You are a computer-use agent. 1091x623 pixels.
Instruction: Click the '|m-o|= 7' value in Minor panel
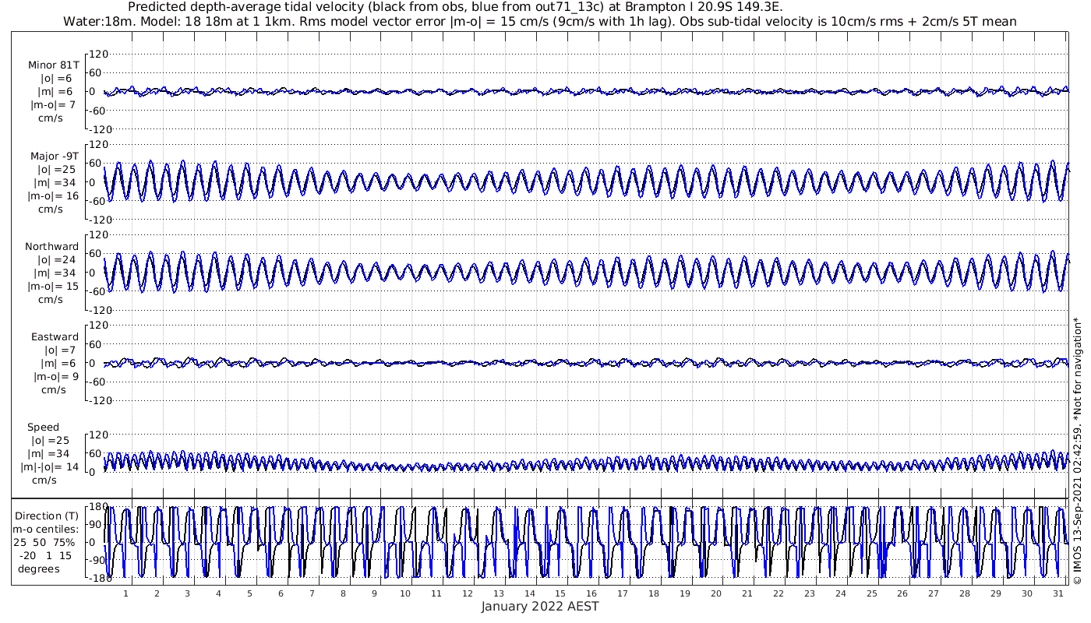pos(53,105)
